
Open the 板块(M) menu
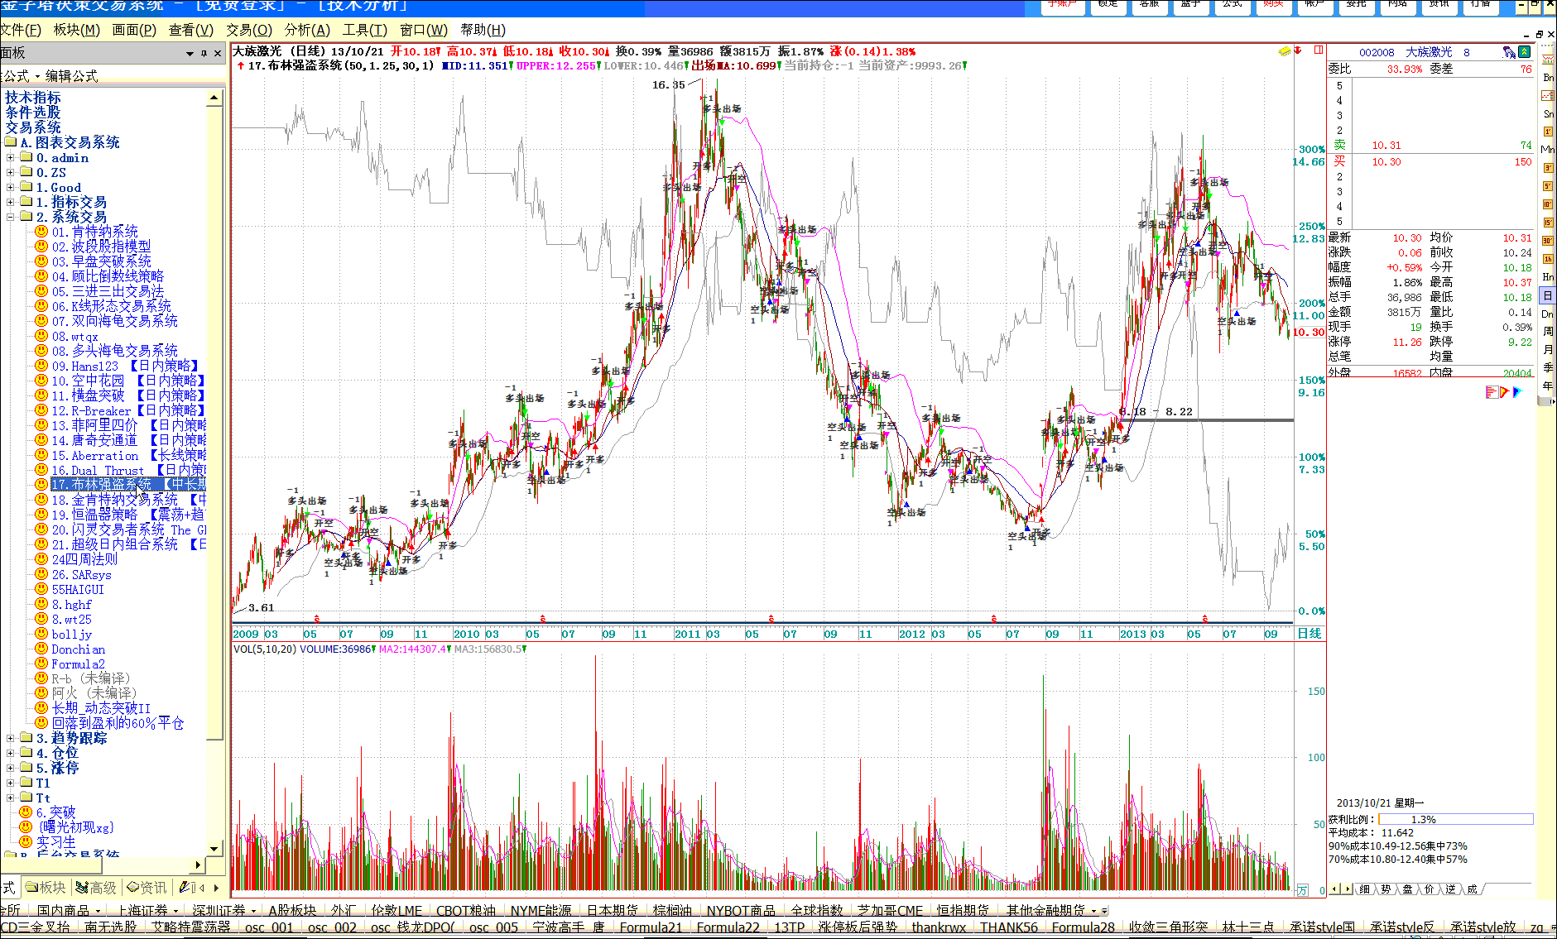(76, 30)
